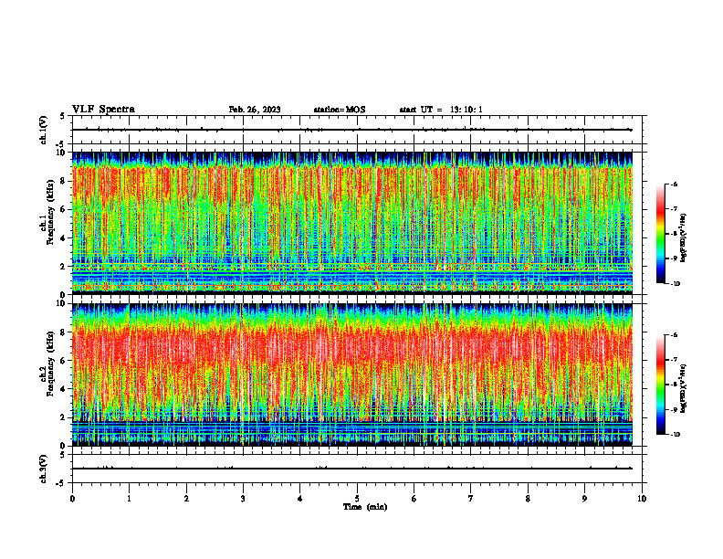
Task: Click the 'start UT = 13:10:1' label
Action: click(441, 110)
